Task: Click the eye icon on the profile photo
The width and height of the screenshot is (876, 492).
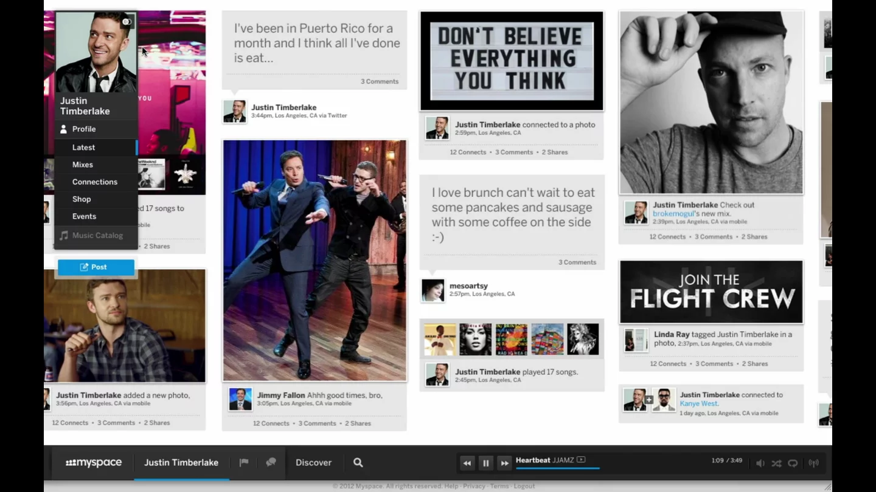Action: pos(126,21)
